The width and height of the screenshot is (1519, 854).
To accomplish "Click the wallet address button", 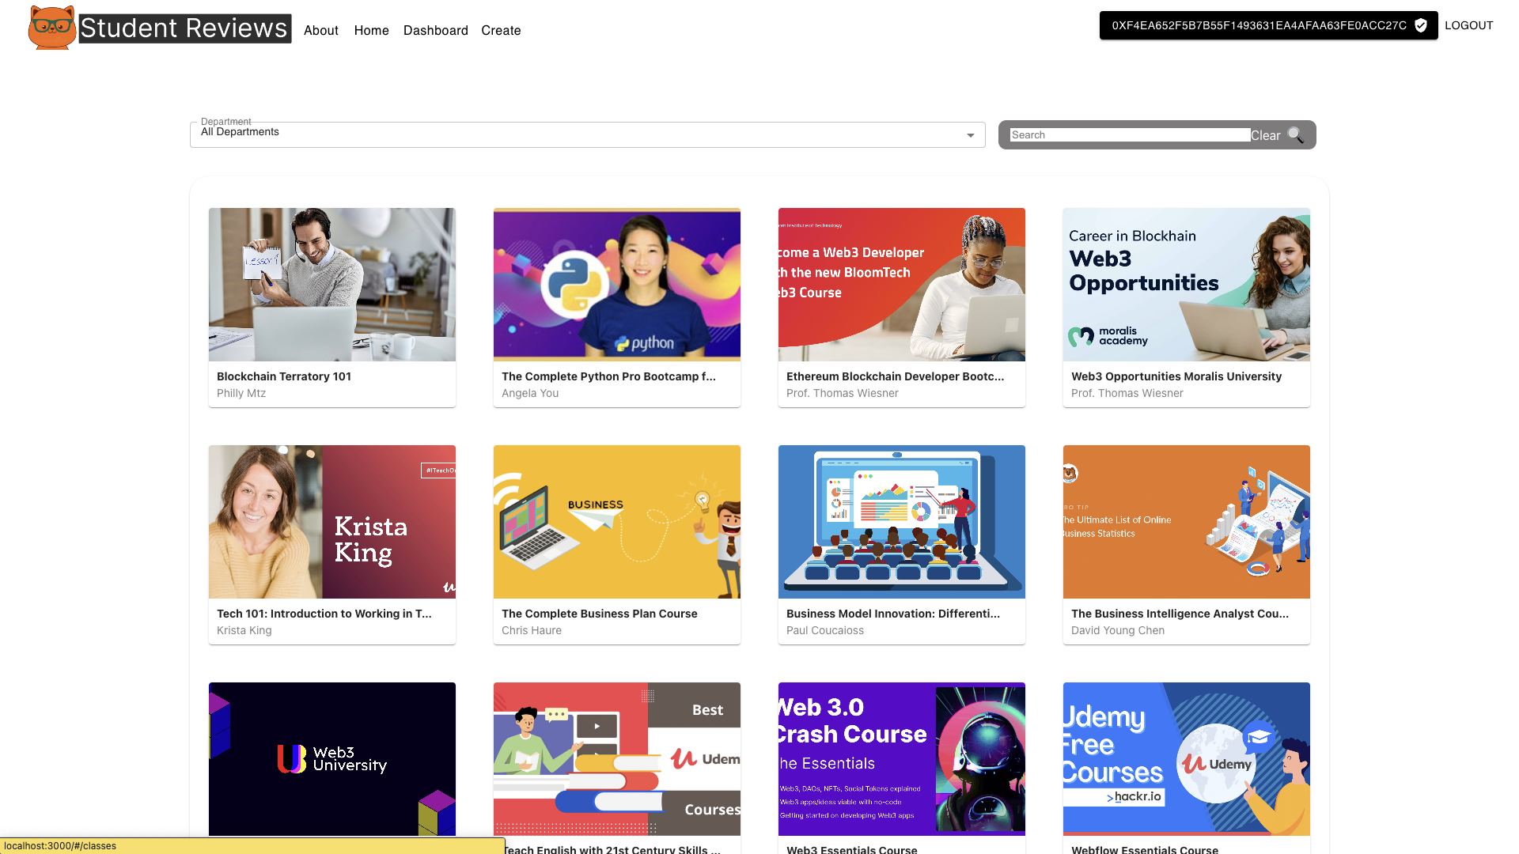I will pos(1259,25).
